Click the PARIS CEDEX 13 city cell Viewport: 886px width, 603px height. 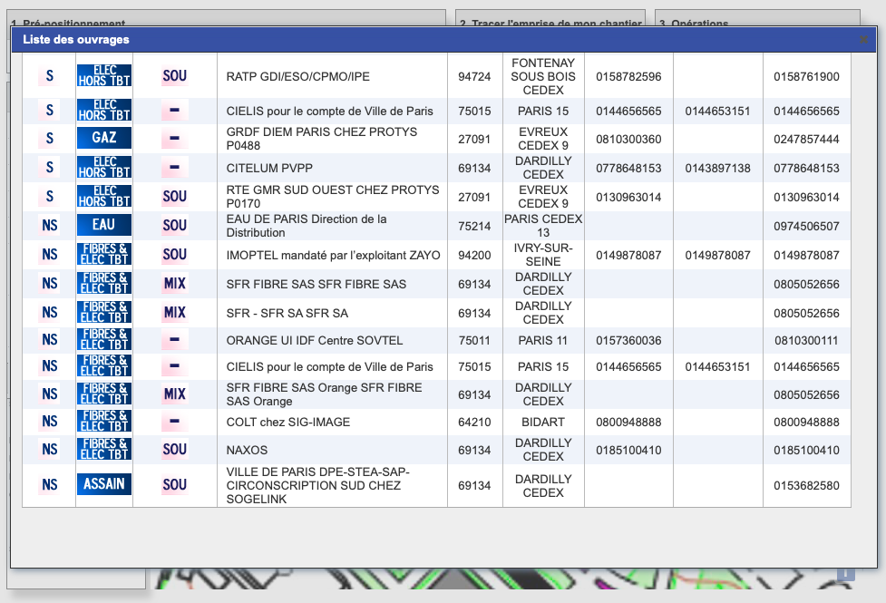543,226
